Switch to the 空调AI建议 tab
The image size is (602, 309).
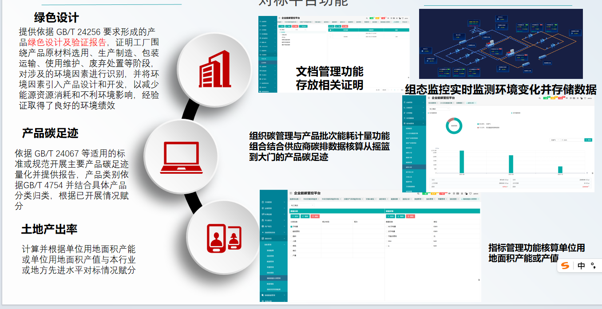coord(370,199)
